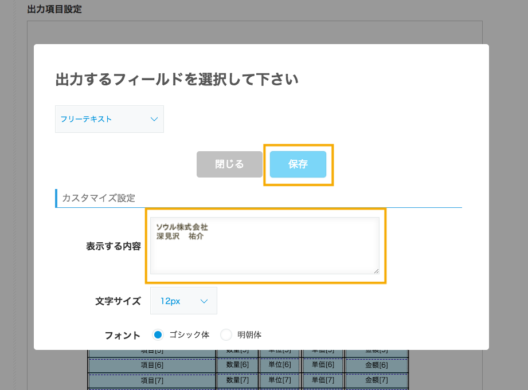
Task: Select the ゴシック体 font radio button
Action: click(159, 335)
